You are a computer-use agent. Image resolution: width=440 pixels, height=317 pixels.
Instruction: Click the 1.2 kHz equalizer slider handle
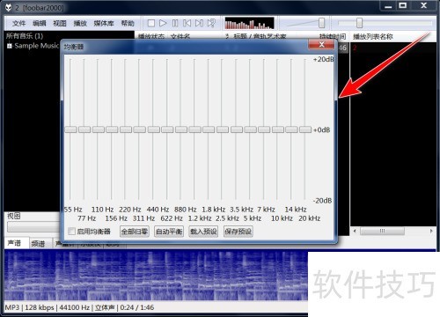[195, 129]
